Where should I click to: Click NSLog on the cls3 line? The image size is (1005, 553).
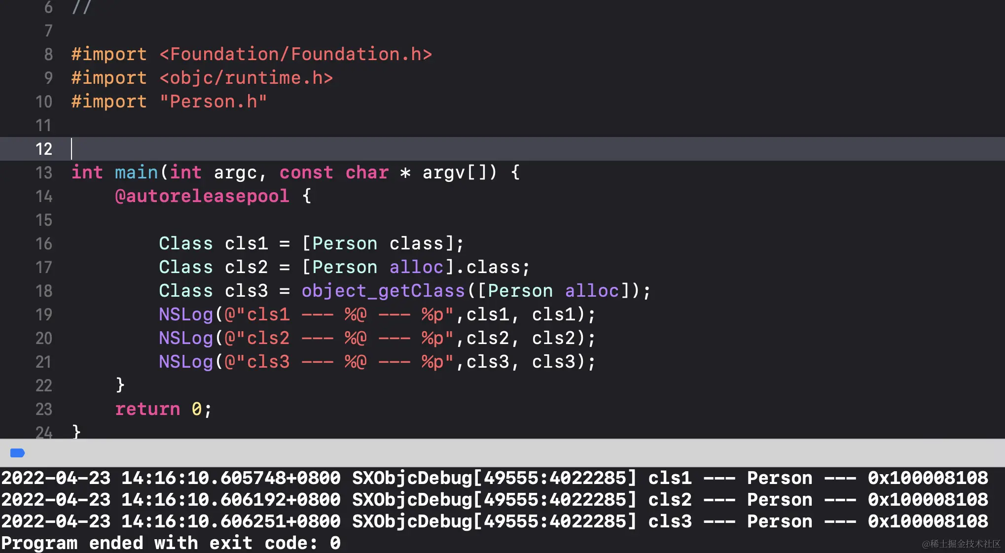pyautogui.click(x=185, y=362)
